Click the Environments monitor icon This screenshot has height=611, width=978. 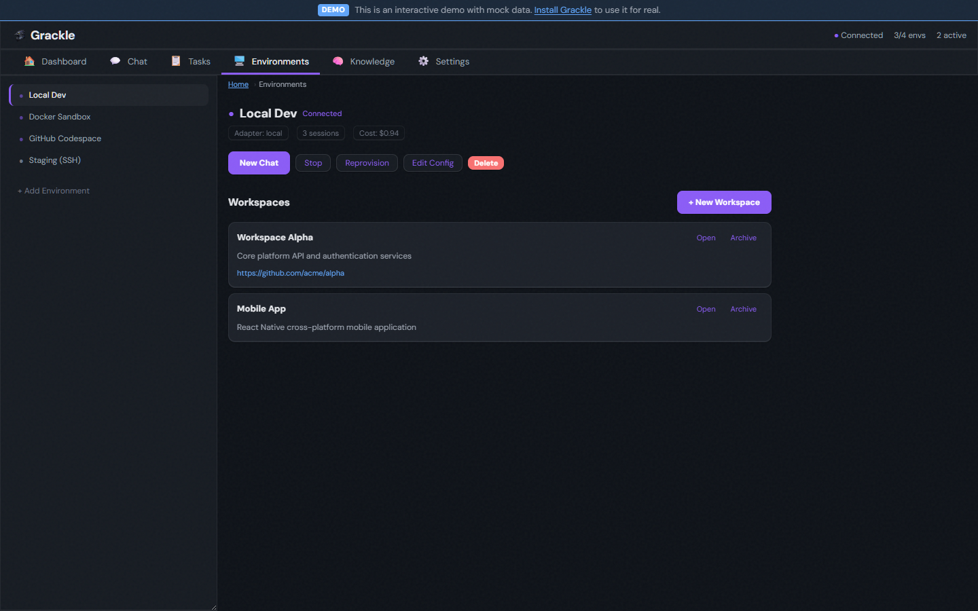tap(239, 60)
